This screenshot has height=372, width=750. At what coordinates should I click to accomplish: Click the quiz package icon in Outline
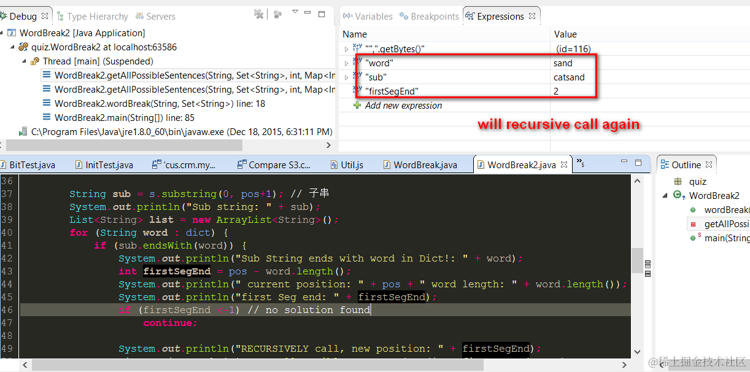click(678, 182)
